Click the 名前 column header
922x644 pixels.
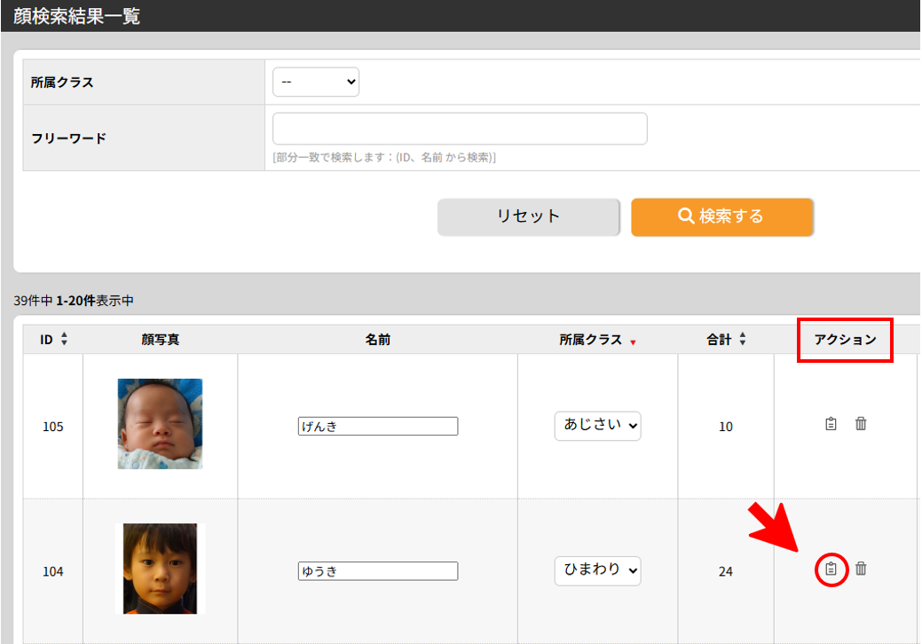(377, 340)
